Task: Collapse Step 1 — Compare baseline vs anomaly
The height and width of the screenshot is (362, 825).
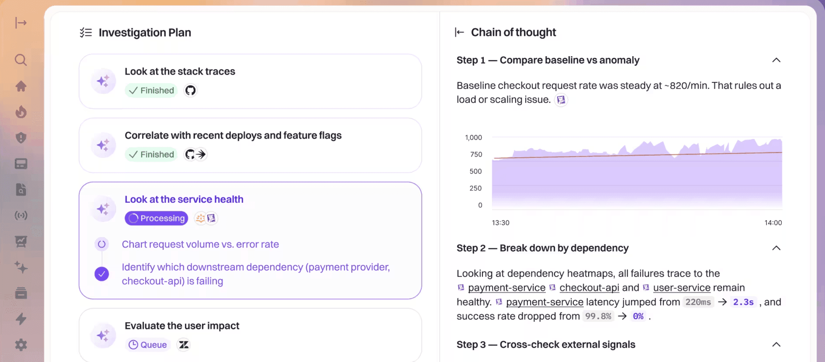Action: point(776,60)
